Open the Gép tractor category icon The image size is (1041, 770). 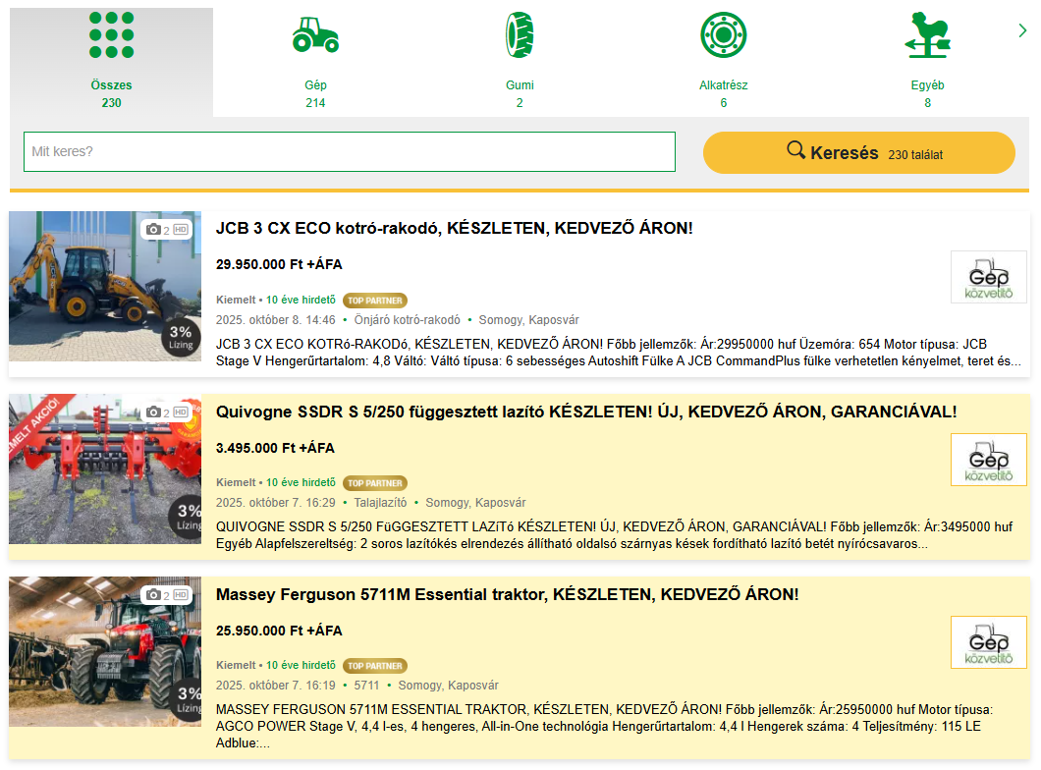[x=315, y=36]
